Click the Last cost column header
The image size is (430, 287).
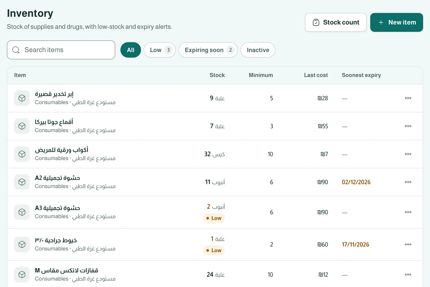pos(316,75)
